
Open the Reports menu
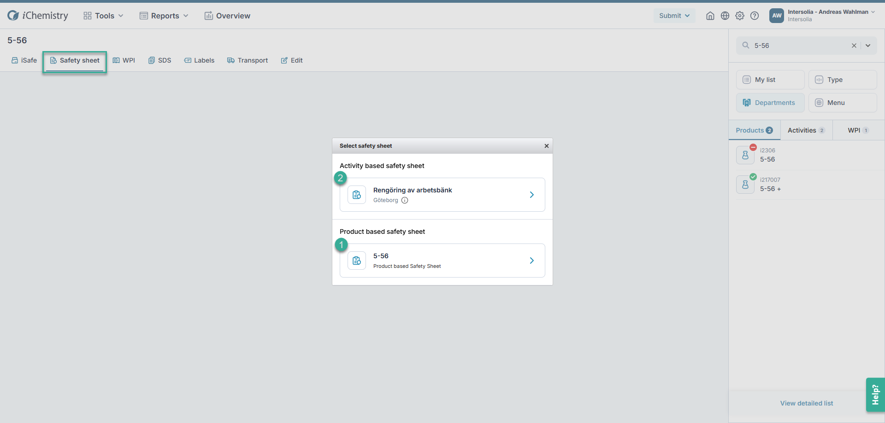point(164,16)
